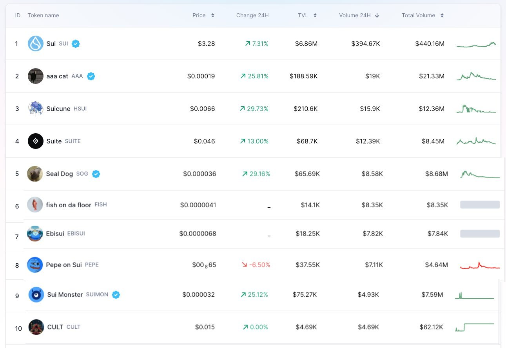
Task: Click the $15.9K volume 24H cell
Action: click(x=370, y=109)
